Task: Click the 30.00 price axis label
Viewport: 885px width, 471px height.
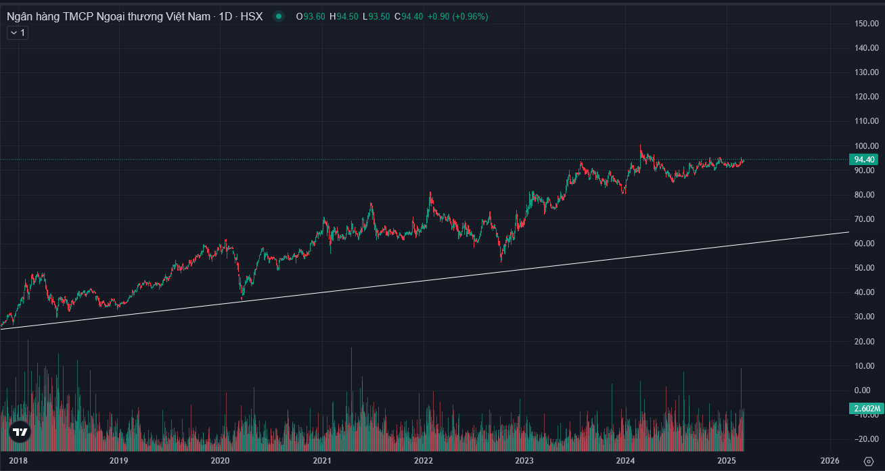Action: click(866, 317)
